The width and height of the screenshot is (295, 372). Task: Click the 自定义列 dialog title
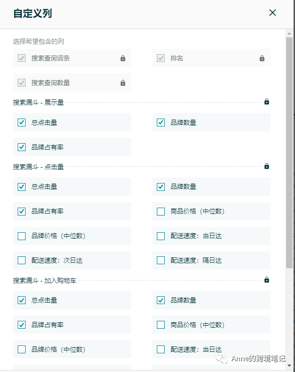32,13
